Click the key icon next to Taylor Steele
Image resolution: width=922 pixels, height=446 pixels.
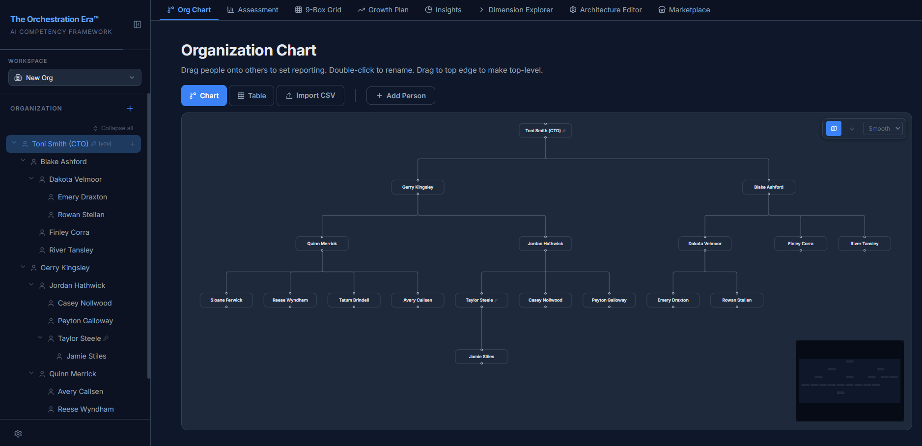click(106, 338)
